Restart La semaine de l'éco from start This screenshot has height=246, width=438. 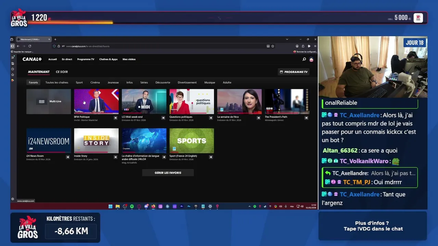(x=259, y=118)
